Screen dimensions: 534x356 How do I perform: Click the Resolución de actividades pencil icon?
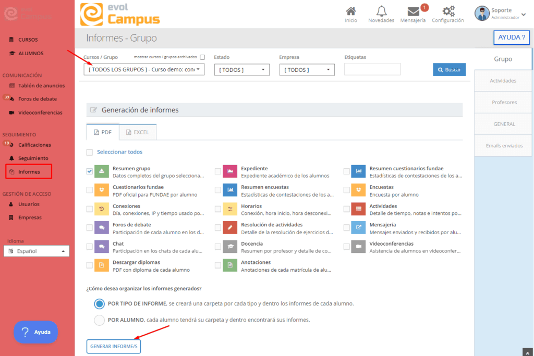point(230,227)
